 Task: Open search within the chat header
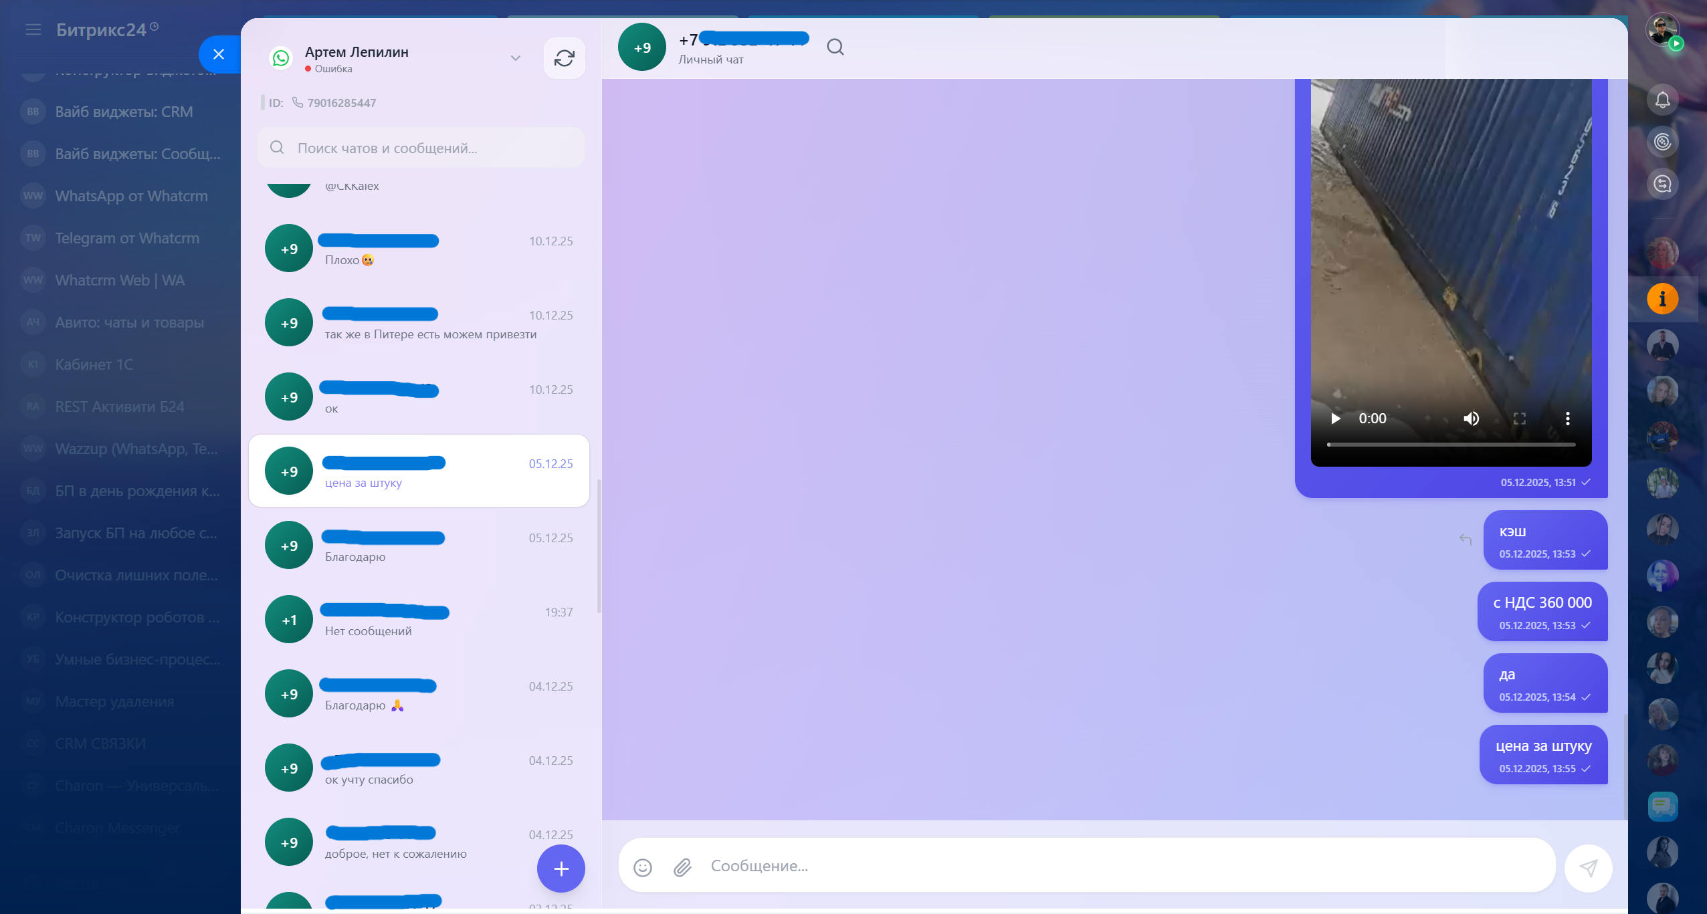[x=835, y=47]
